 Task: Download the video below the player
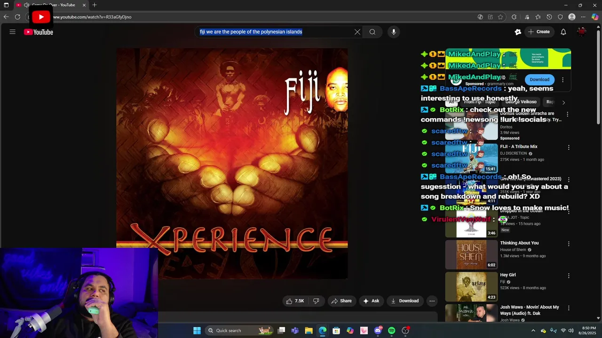coord(404,301)
